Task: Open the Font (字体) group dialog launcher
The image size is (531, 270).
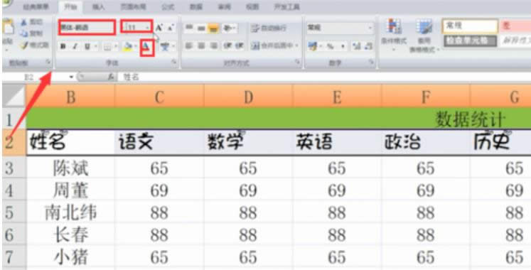Action: pos(174,62)
